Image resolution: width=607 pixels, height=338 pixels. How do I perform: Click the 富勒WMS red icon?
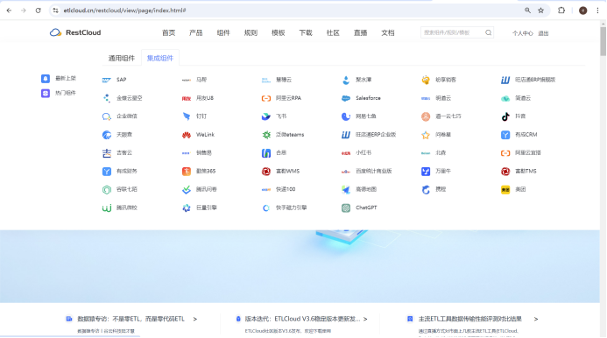[x=266, y=171]
